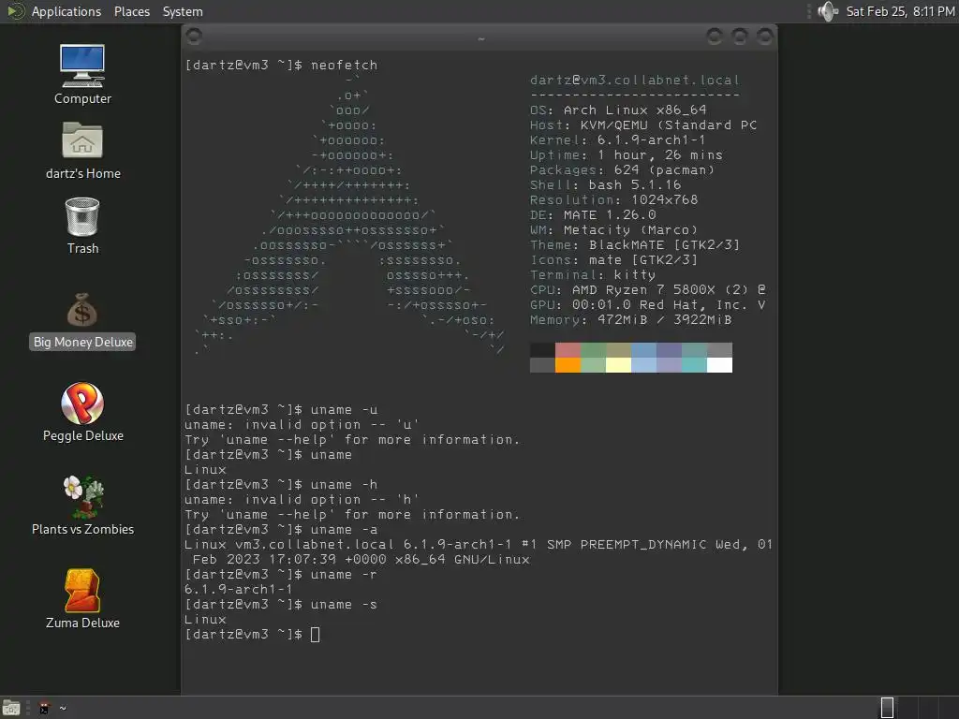Click the kitty terminal entry in taskbar
Screen dimensions: 959x719
[x=52, y=708]
